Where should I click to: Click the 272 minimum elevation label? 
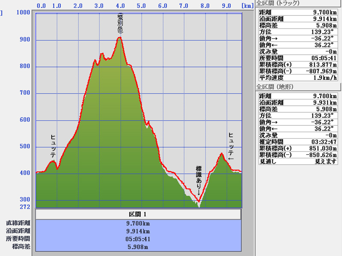pyautogui.click(x=25, y=207)
